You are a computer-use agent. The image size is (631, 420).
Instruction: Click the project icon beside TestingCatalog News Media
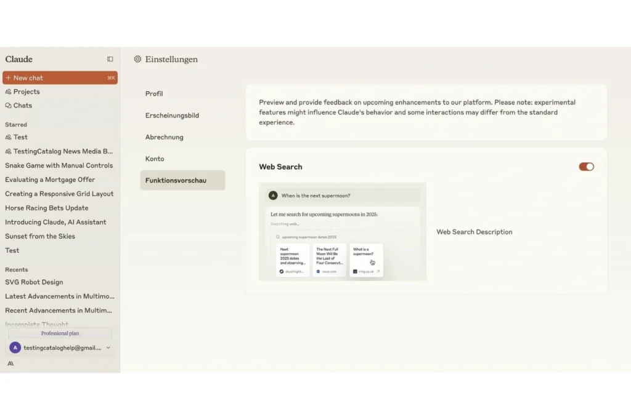pyautogui.click(x=8, y=151)
